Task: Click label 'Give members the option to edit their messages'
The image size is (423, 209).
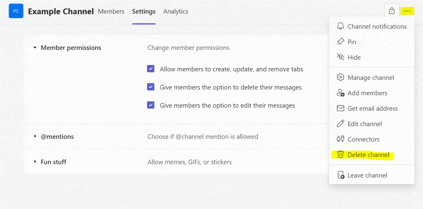Action: [228, 105]
